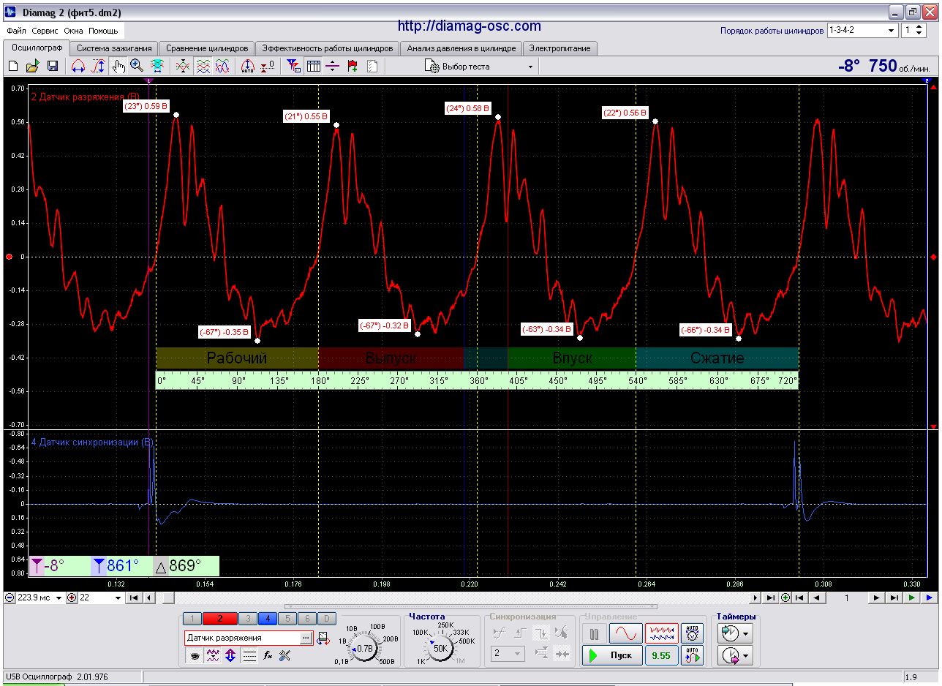Click the green 9.55 value button
942x686 pixels.
[x=660, y=655]
